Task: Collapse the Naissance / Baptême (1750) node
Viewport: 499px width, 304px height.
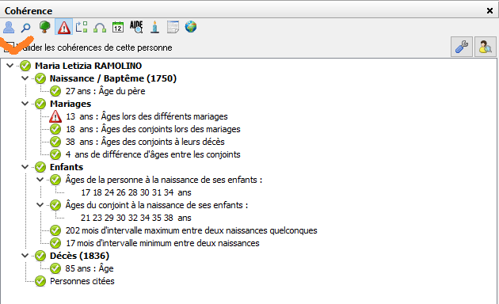Action: [x=25, y=78]
